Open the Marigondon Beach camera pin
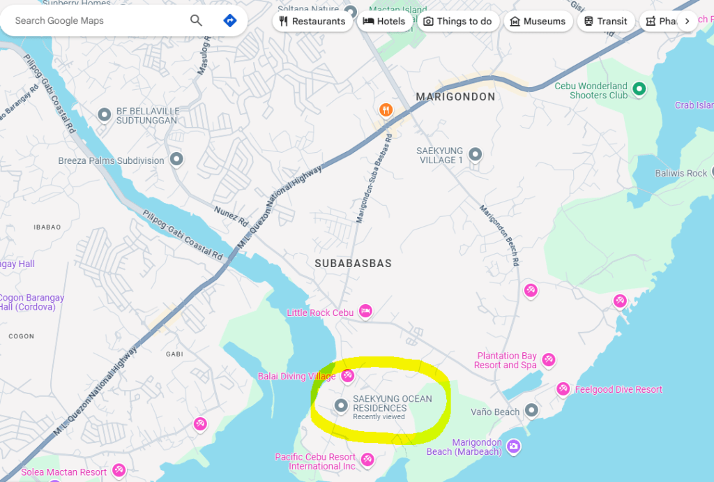This screenshot has width=714, height=482. [x=514, y=446]
